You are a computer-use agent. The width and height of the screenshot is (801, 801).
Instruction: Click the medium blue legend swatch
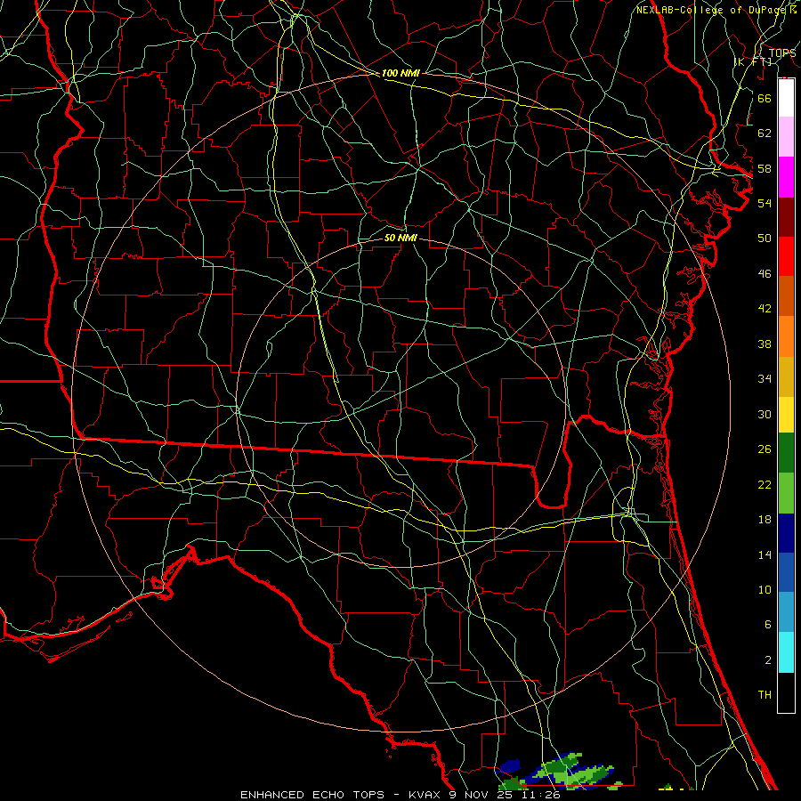(x=786, y=572)
